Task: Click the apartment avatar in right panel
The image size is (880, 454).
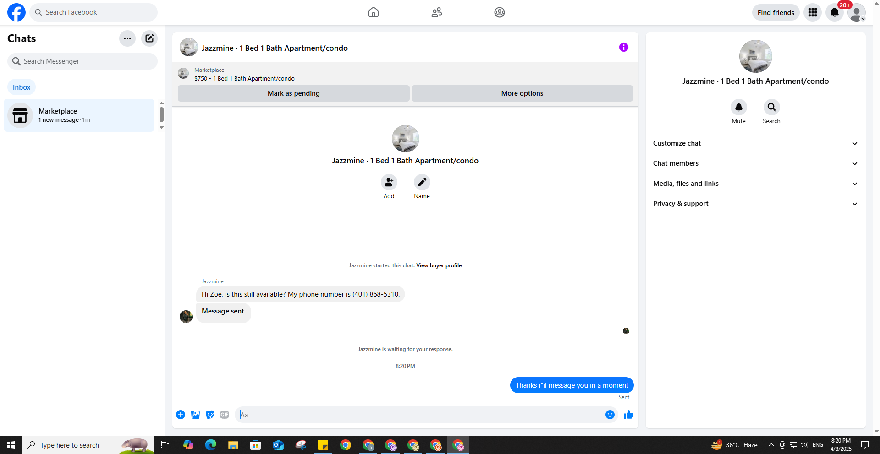Action: pyautogui.click(x=755, y=56)
